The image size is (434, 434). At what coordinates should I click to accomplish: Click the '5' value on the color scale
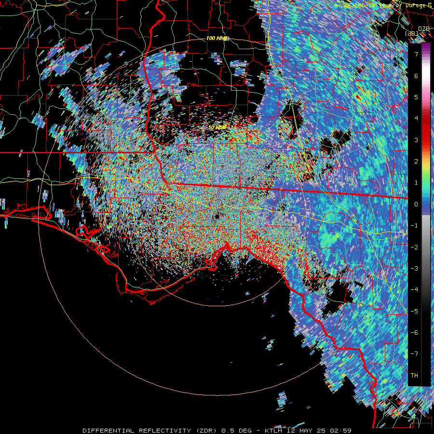click(x=416, y=97)
